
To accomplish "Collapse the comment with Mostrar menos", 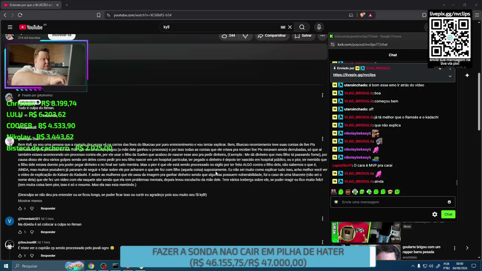I will point(30,201).
